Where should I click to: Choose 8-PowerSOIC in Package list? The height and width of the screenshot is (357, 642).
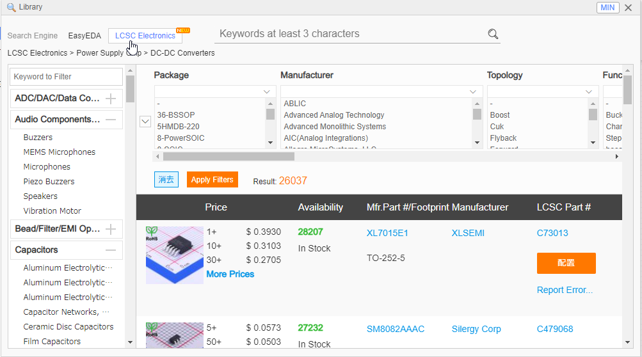(181, 138)
